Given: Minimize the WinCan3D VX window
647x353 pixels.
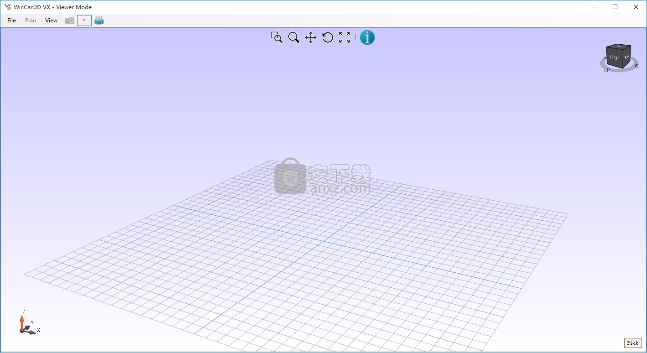Looking at the screenshot, I should pos(595,7).
